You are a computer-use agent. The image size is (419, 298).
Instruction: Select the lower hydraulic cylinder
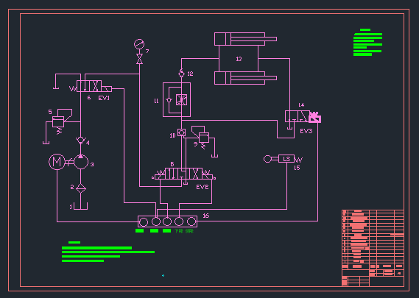[245, 78]
